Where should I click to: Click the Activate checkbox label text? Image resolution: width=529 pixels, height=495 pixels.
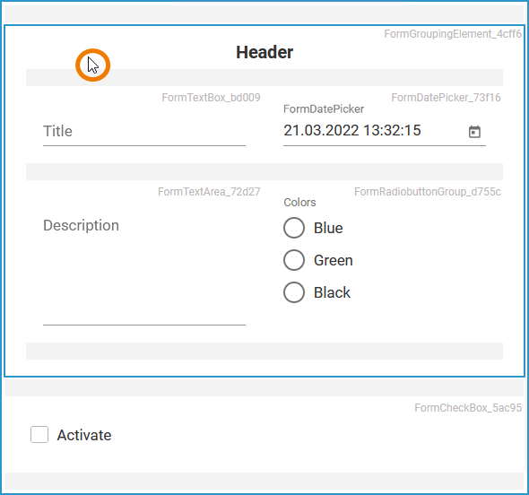coord(84,435)
